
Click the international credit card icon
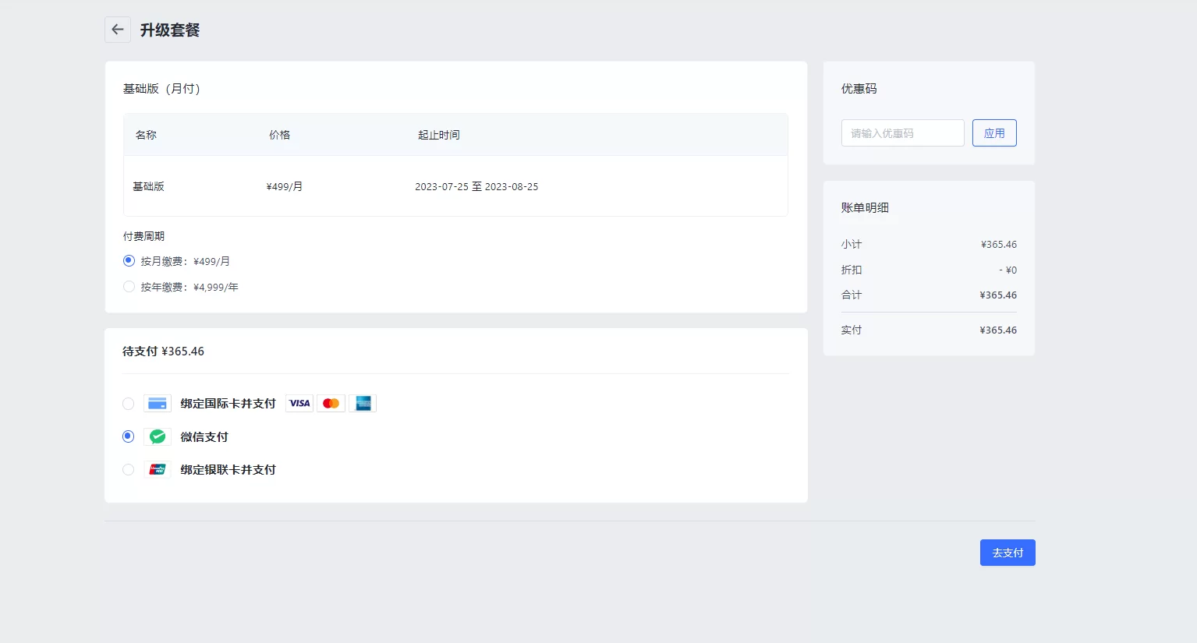click(x=158, y=404)
